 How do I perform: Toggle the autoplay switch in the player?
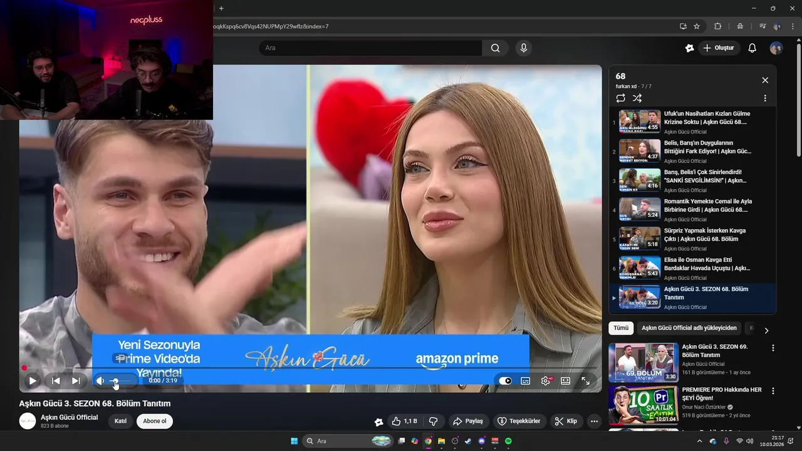tap(505, 380)
